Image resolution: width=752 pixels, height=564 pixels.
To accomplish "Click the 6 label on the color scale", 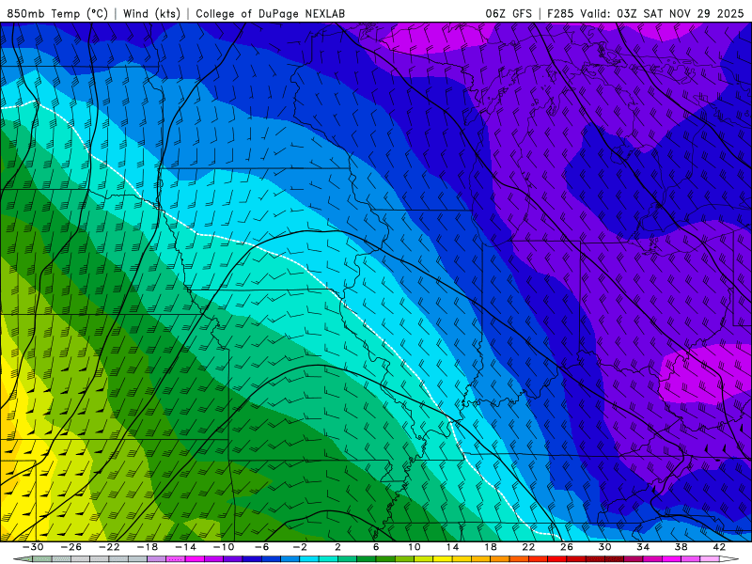I will point(376,547).
